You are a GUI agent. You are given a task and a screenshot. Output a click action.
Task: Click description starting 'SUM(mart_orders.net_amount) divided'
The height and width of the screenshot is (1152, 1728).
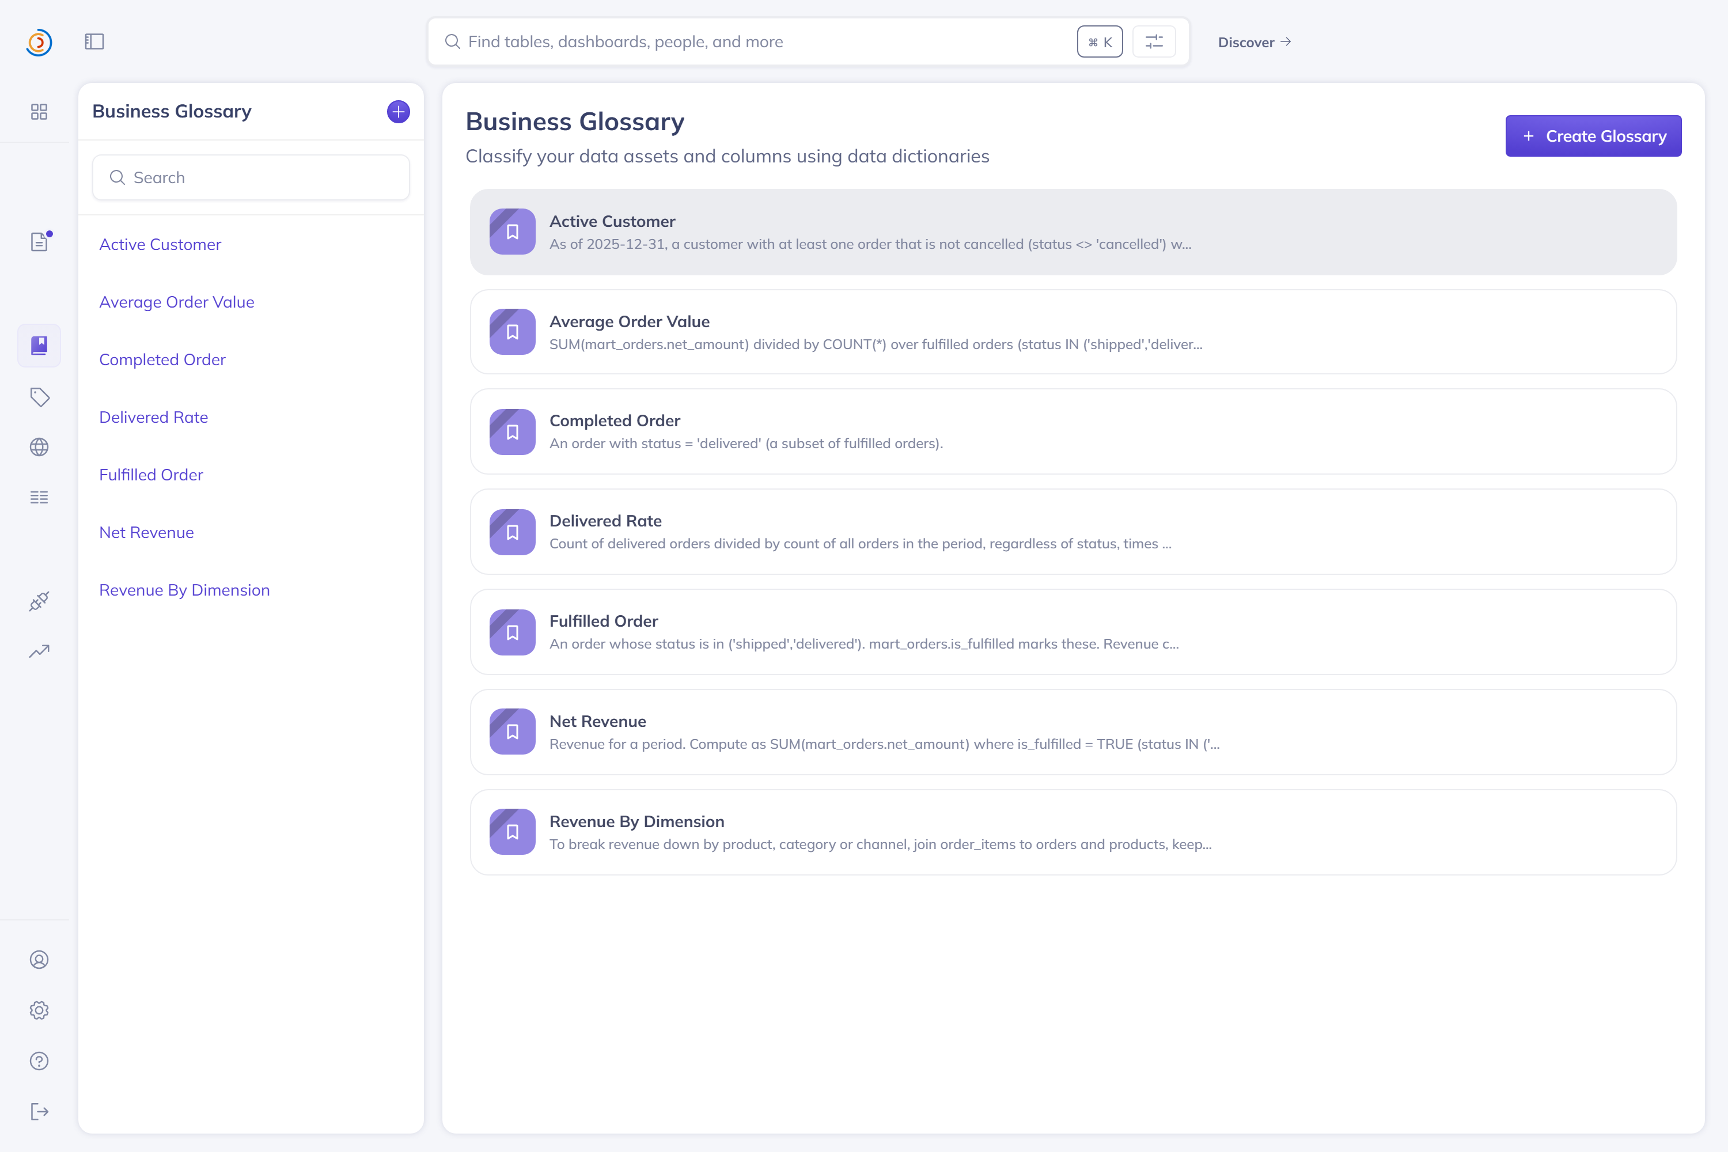(x=876, y=344)
